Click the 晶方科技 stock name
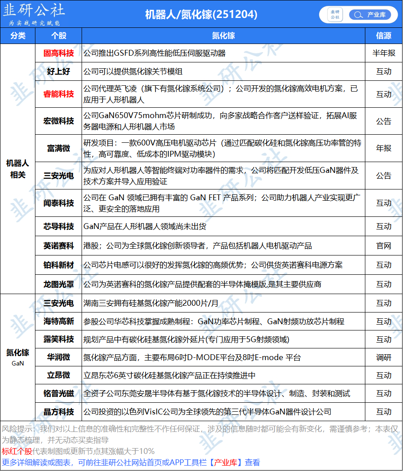The height and width of the screenshot is (471, 403). point(58,412)
